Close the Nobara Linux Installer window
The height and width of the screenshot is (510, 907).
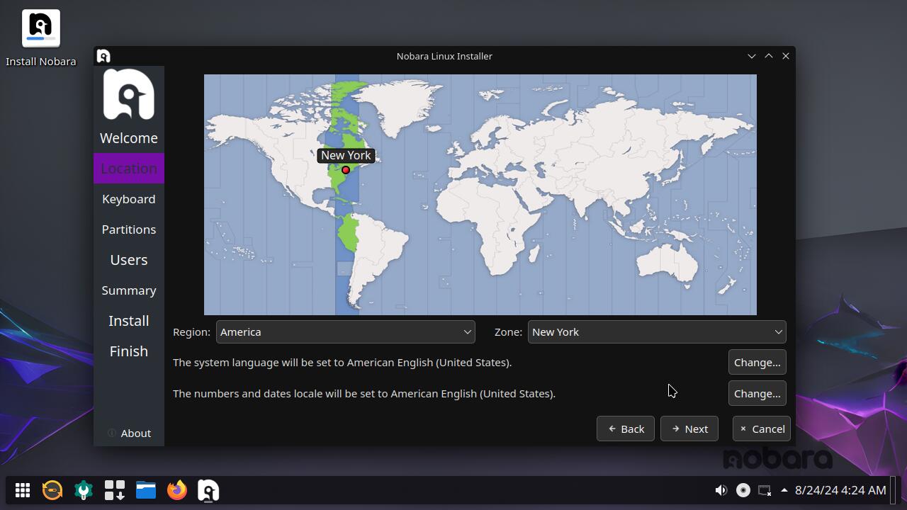(786, 56)
